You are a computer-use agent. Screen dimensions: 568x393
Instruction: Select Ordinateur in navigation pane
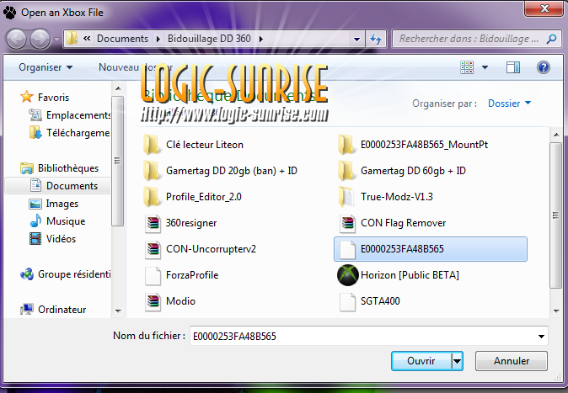click(x=62, y=310)
